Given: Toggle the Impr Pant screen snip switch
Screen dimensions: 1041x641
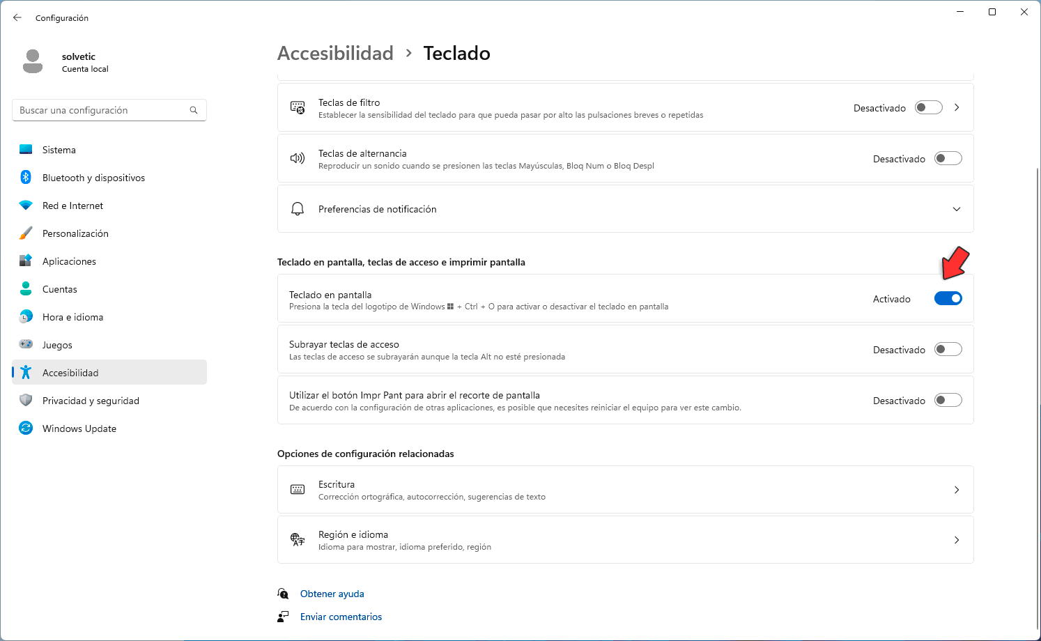Looking at the screenshot, I should coord(948,400).
